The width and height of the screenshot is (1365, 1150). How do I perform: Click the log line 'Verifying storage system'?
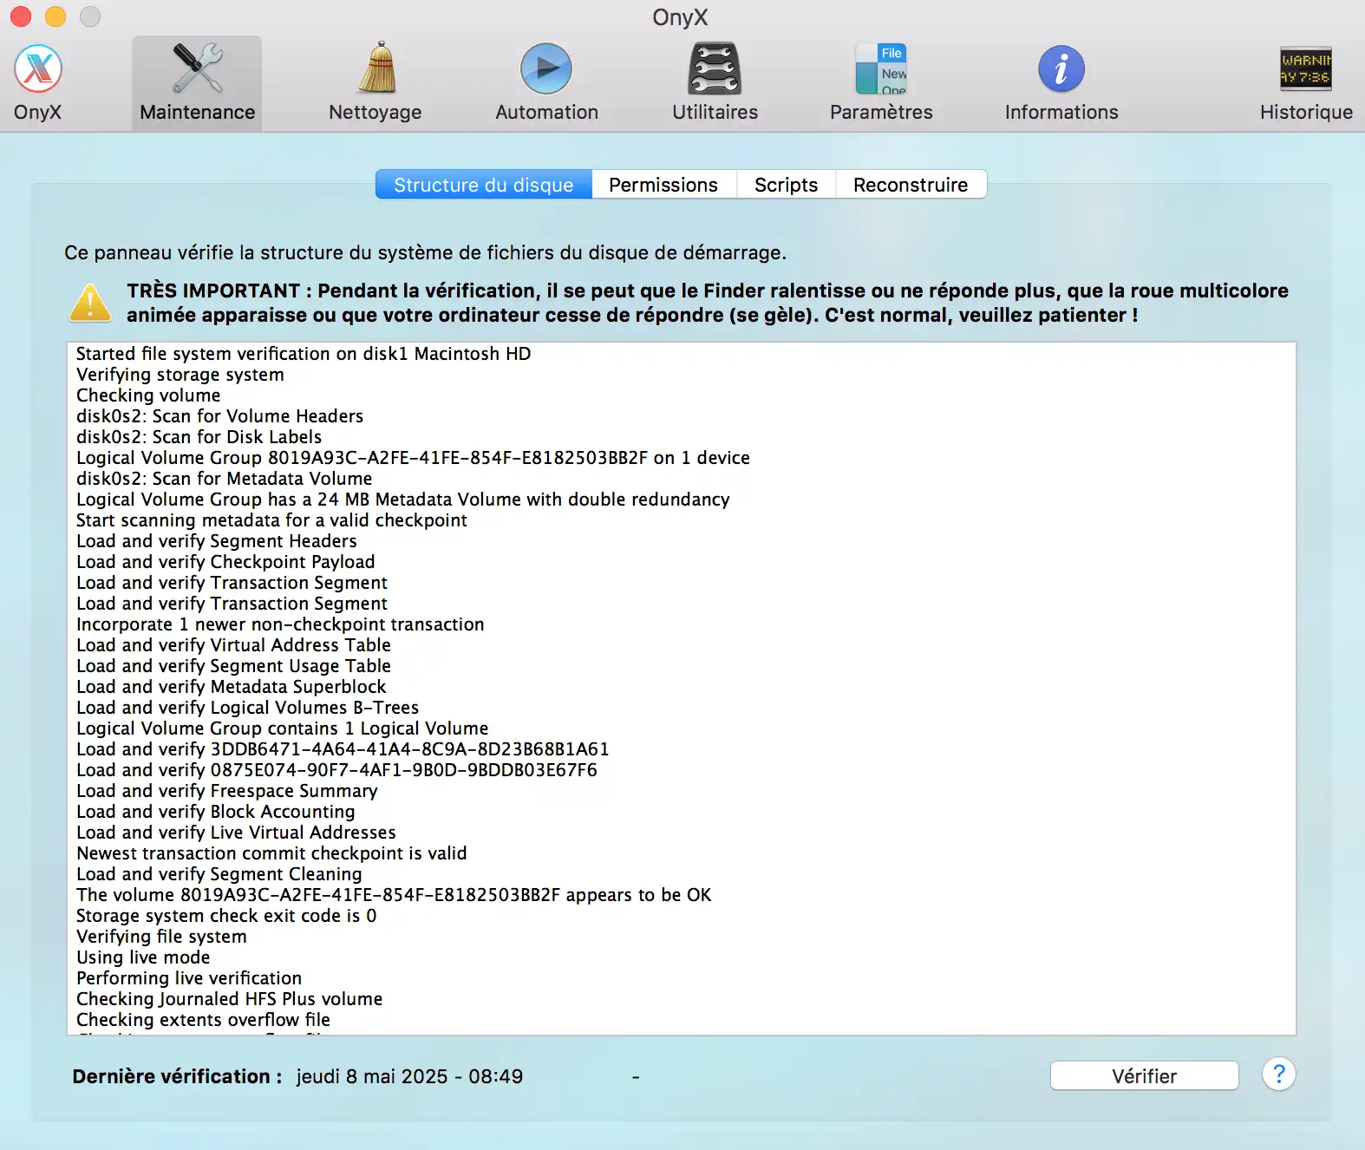click(180, 375)
